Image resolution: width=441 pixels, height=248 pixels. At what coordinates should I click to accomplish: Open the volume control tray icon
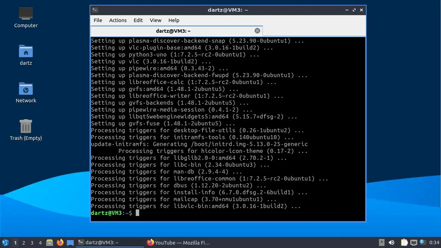[391, 242]
